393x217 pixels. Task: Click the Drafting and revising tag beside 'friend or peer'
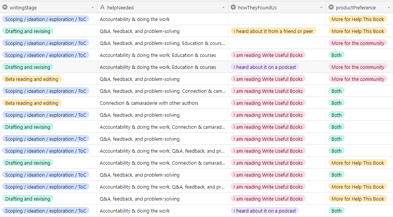point(27,31)
